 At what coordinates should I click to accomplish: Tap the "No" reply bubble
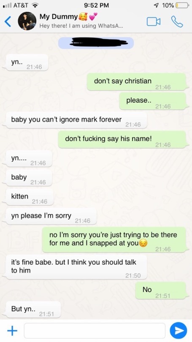(x=161, y=290)
